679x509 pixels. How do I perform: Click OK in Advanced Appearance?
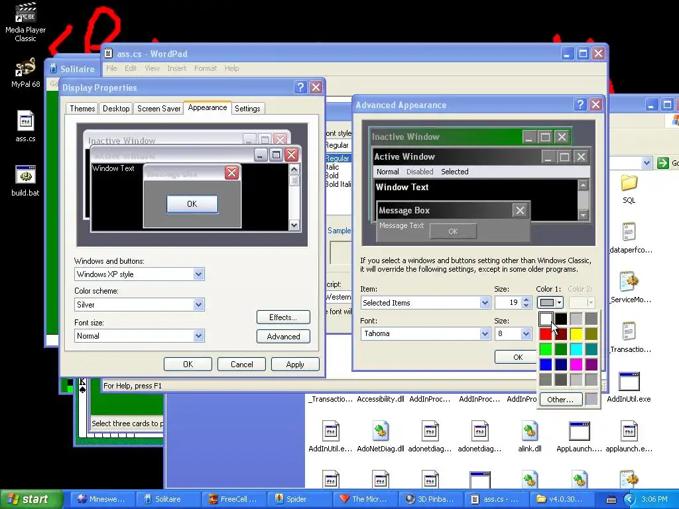pyautogui.click(x=517, y=357)
